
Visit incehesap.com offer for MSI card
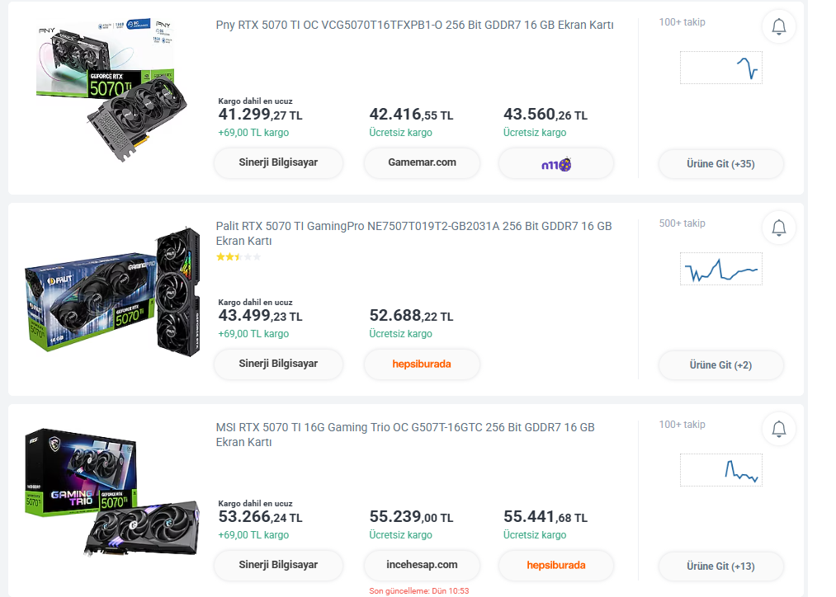tap(422, 565)
